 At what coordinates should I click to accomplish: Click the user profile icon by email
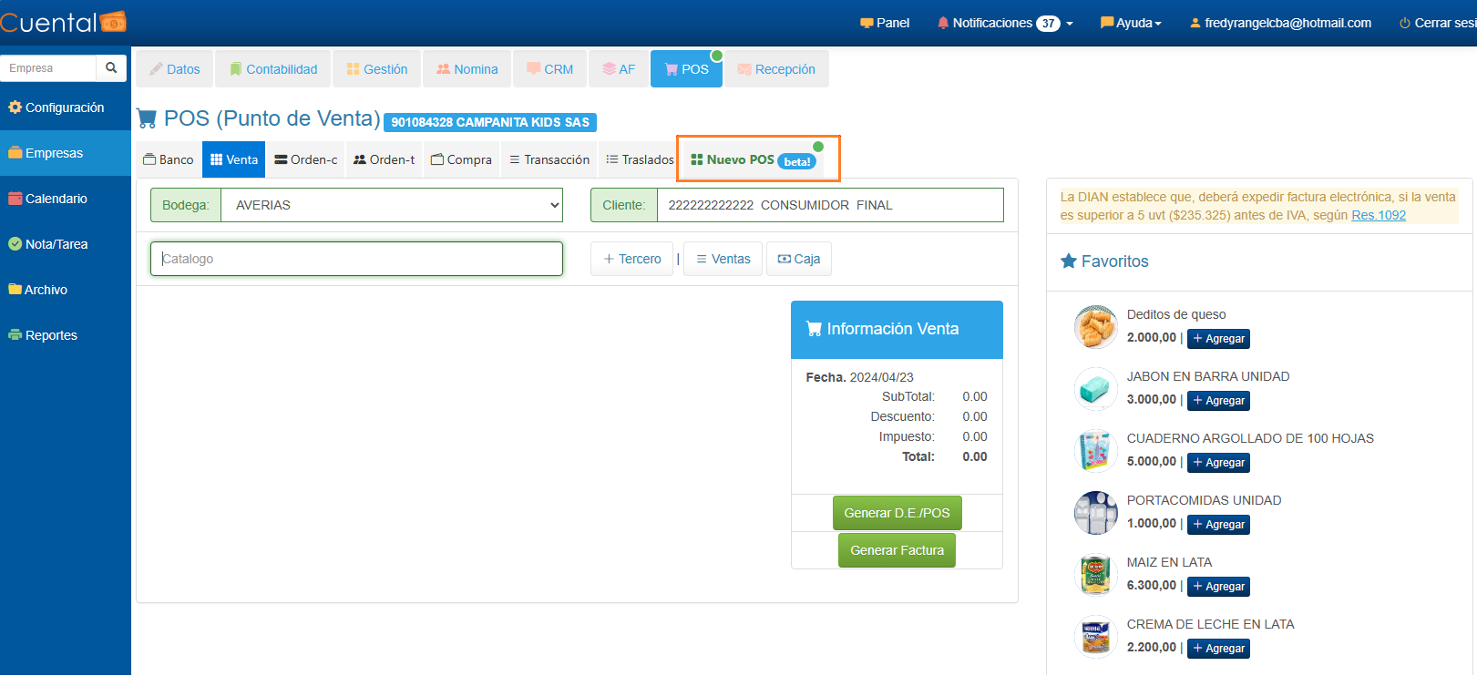click(1195, 23)
